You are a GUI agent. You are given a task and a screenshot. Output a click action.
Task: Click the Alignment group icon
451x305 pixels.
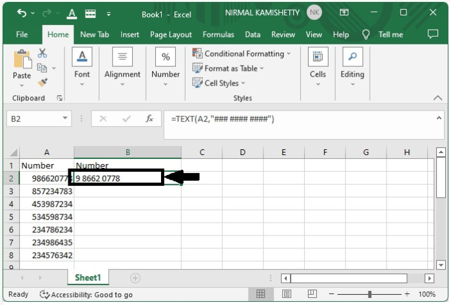point(122,57)
